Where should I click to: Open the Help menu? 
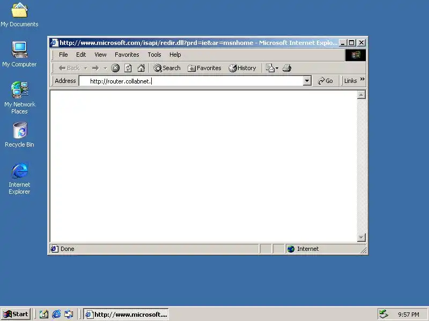click(x=175, y=55)
